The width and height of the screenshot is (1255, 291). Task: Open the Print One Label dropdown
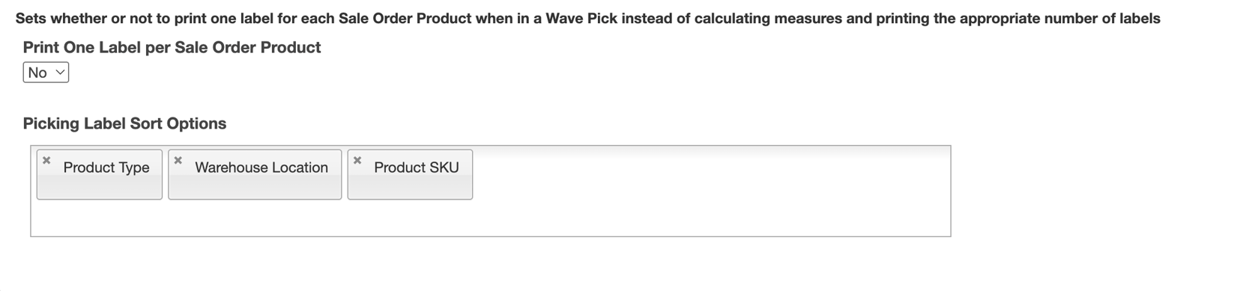(46, 73)
